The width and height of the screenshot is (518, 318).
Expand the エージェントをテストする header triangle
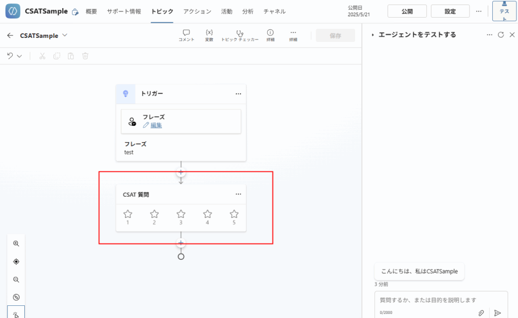coord(373,35)
